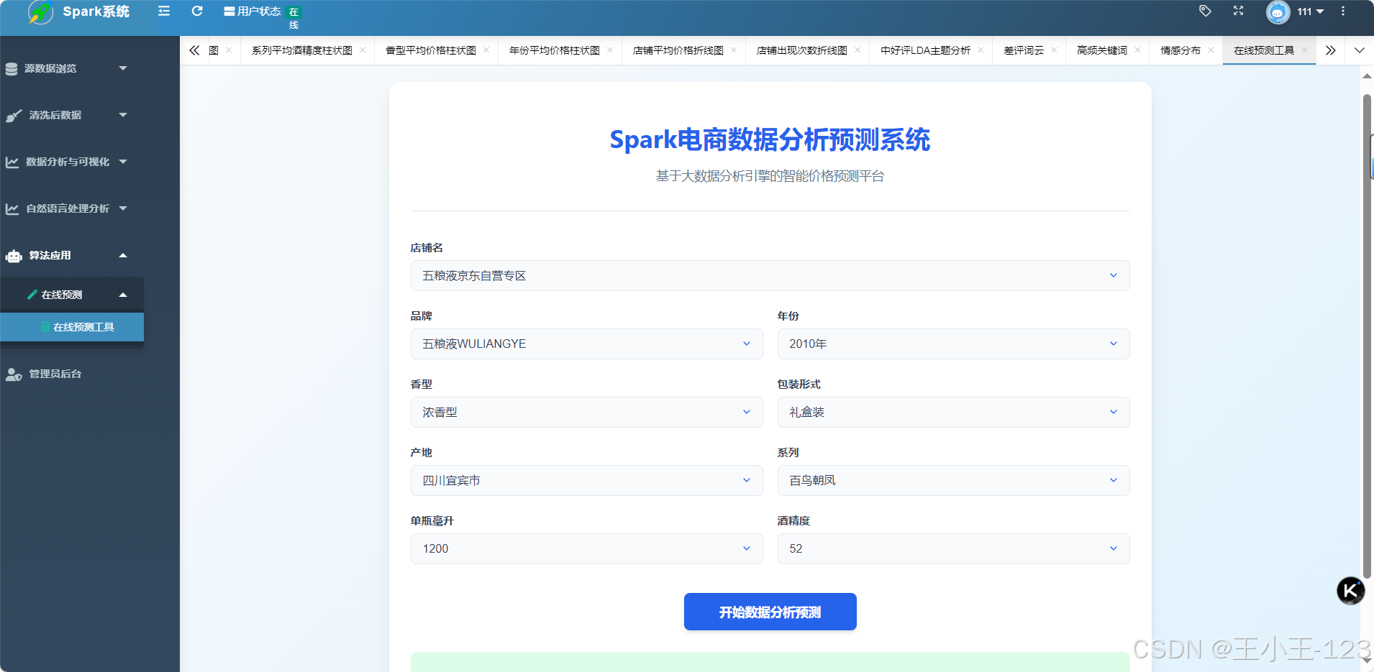Image resolution: width=1374 pixels, height=672 pixels.
Task: Close the 在线预测工具 tab
Action: point(1304,50)
